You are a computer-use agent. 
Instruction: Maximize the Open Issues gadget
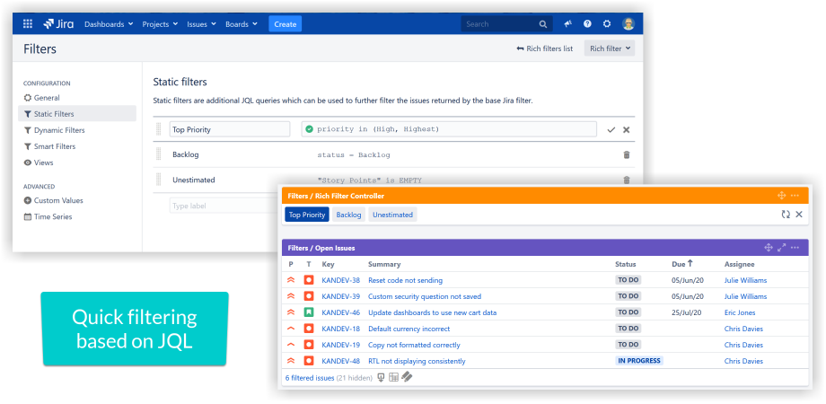781,247
